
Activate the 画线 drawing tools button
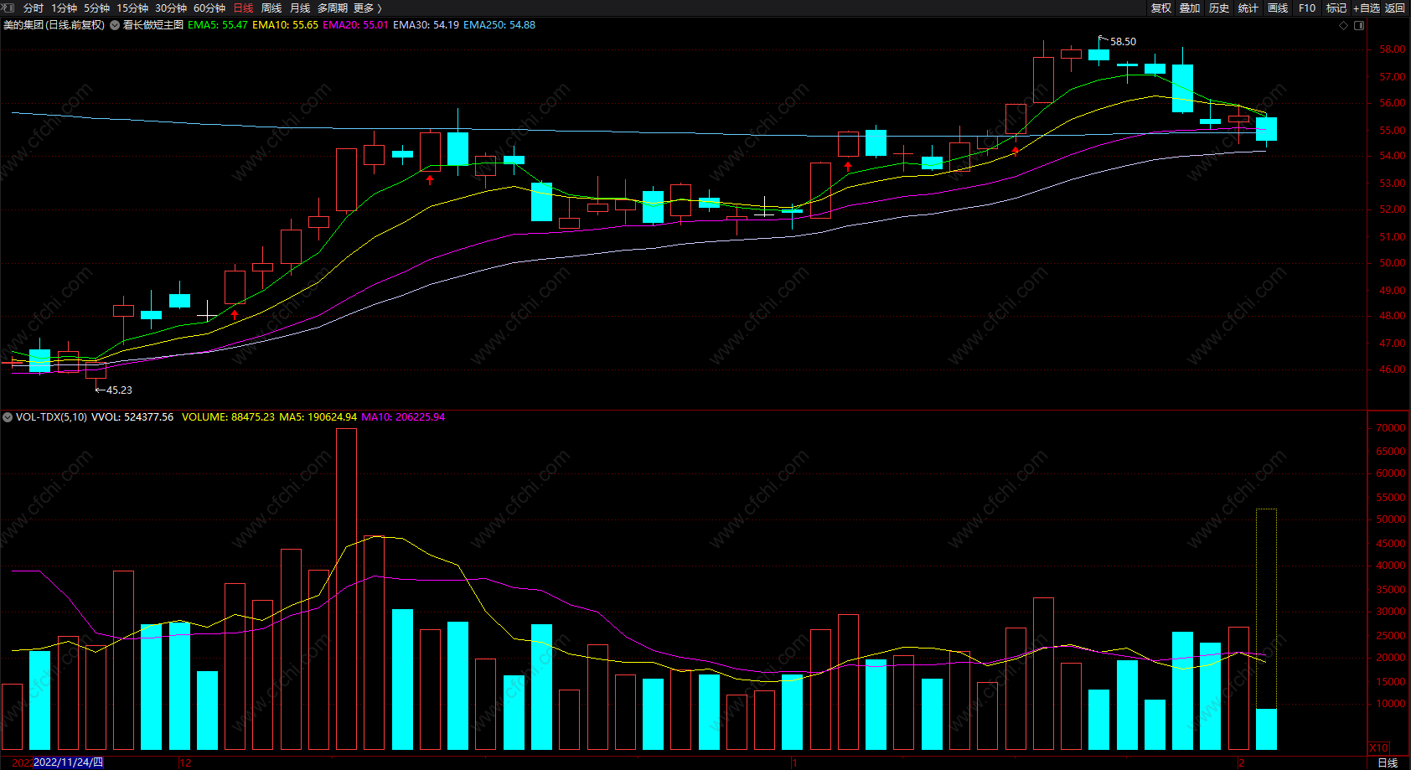point(1278,8)
